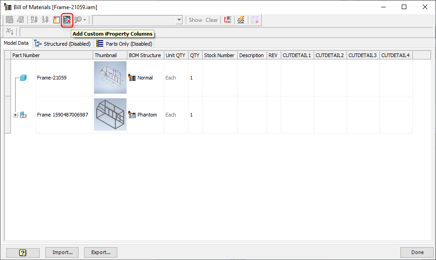This screenshot has width=436, height=260.
Task: Click the fx formula icon
Action: (x=10, y=32)
